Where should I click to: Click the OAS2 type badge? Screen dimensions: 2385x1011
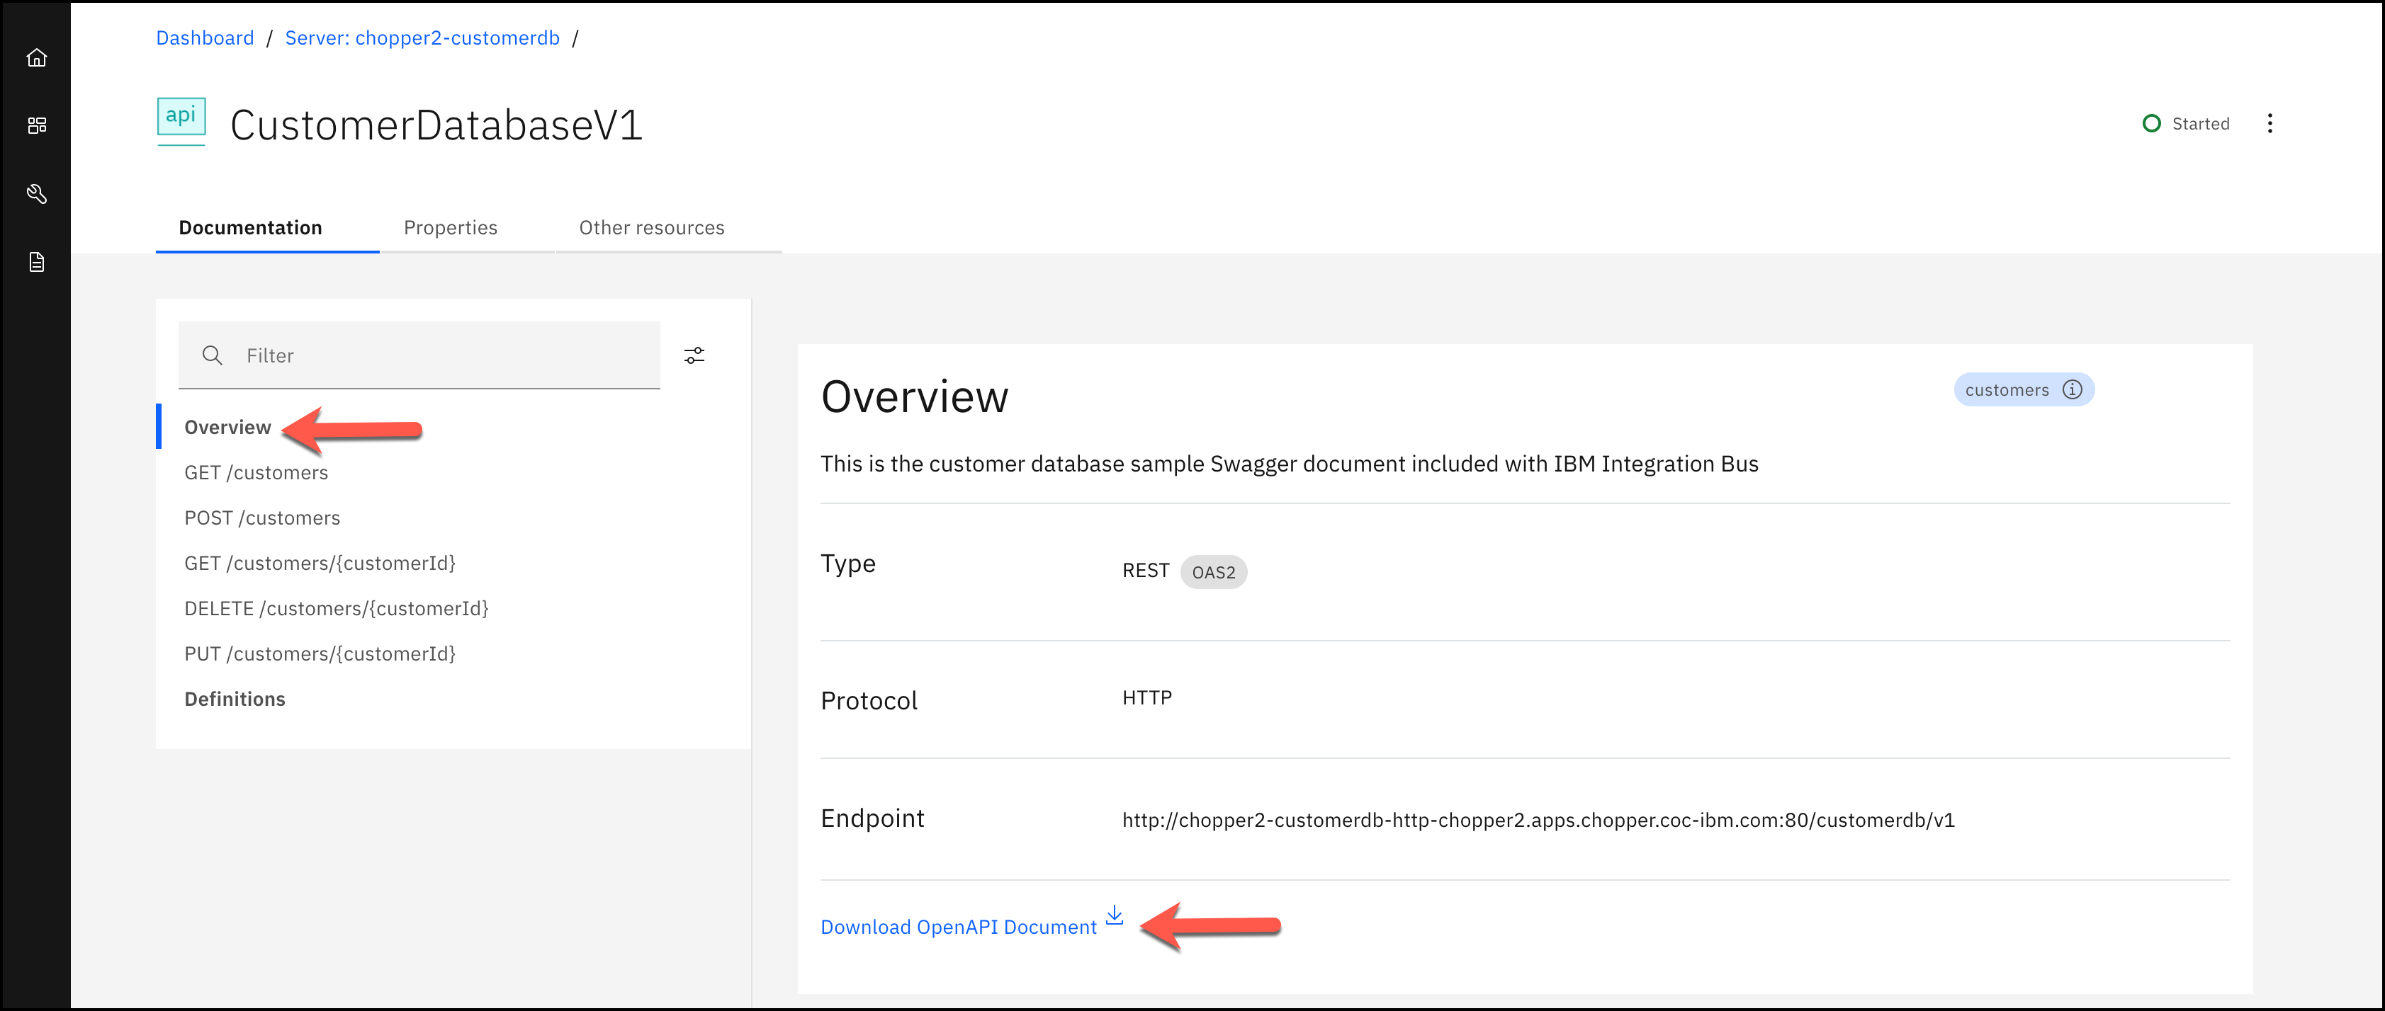coord(1213,573)
